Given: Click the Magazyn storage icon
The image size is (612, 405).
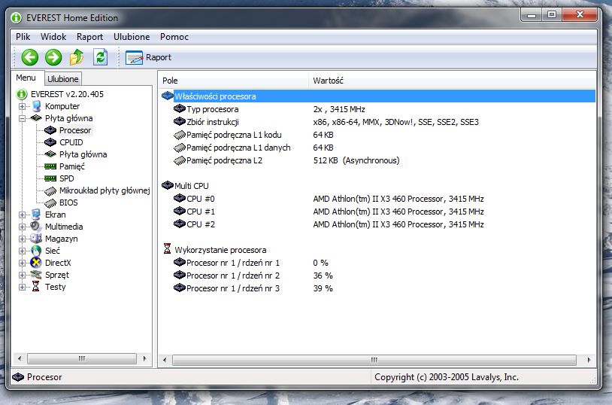Looking at the screenshot, I should 36,239.
